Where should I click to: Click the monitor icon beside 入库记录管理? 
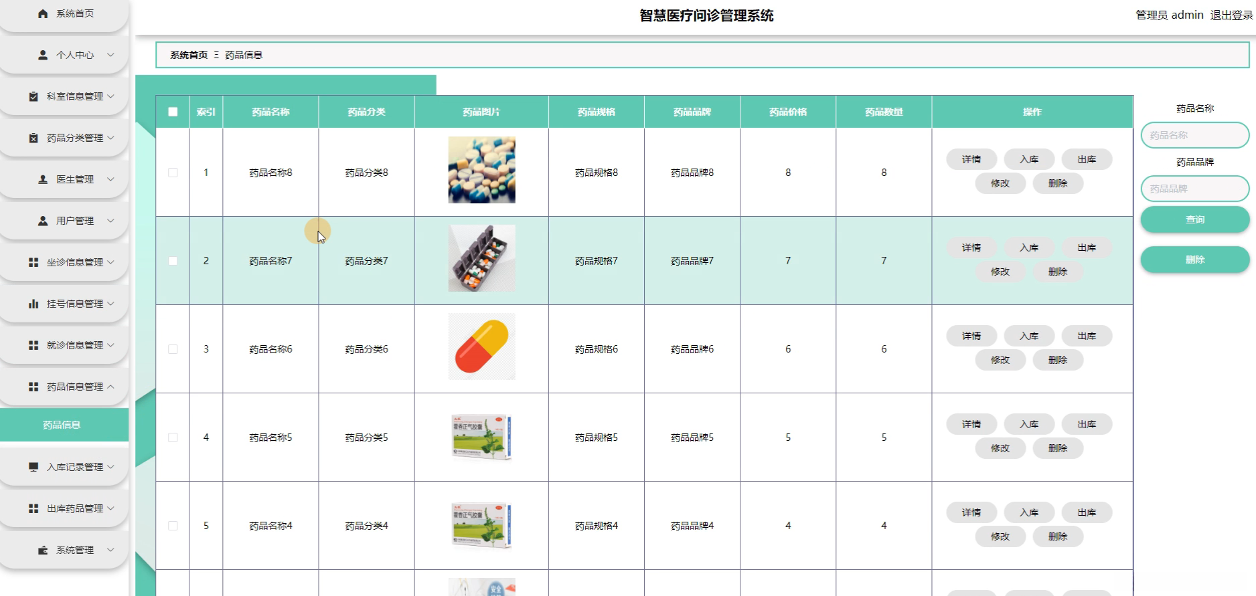tap(33, 467)
